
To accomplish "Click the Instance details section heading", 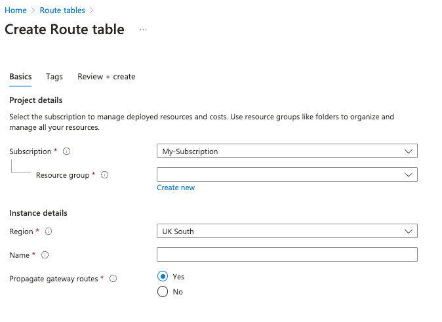I will [x=38, y=213].
